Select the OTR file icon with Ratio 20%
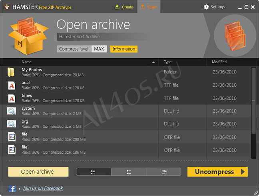The height and width of the screenshot is (196, 259). (12, 137)
